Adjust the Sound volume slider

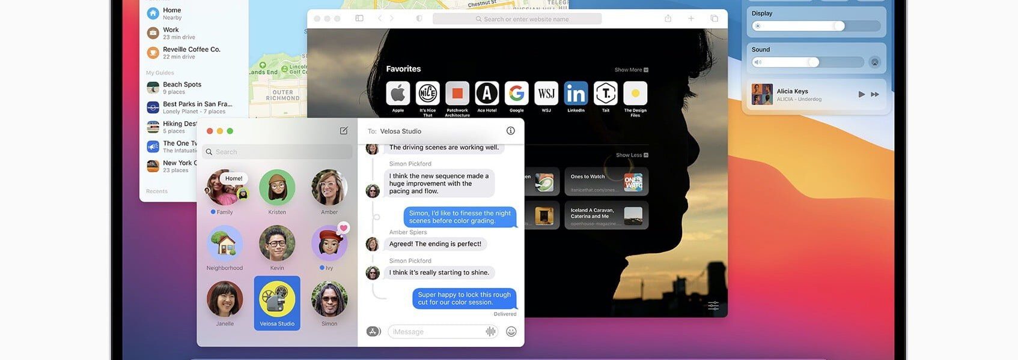point(808,62)
